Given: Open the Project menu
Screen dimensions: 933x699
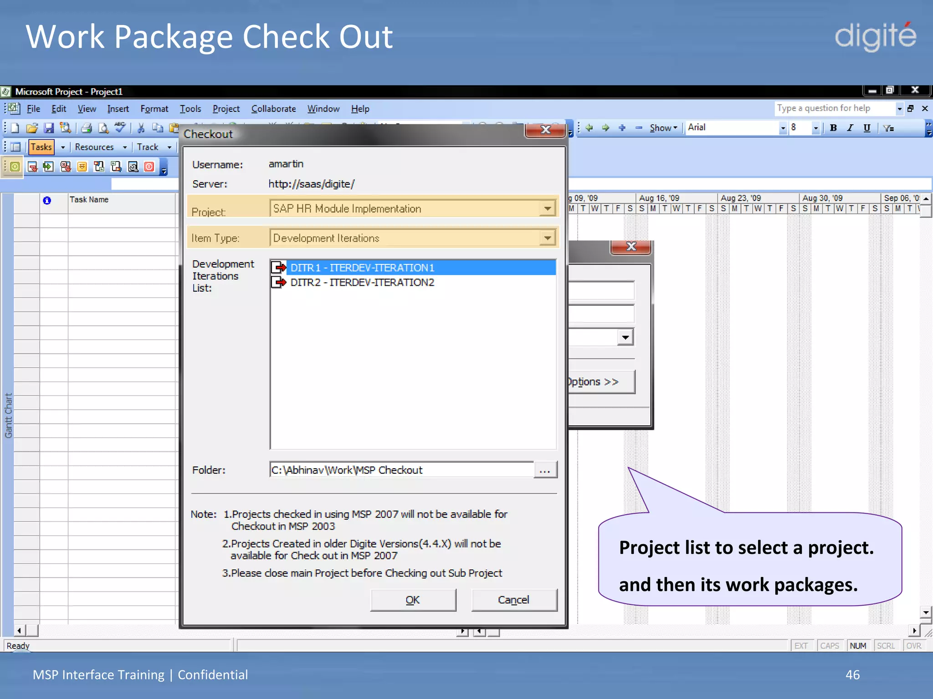Looking at the screenshot, I should 226,109.
